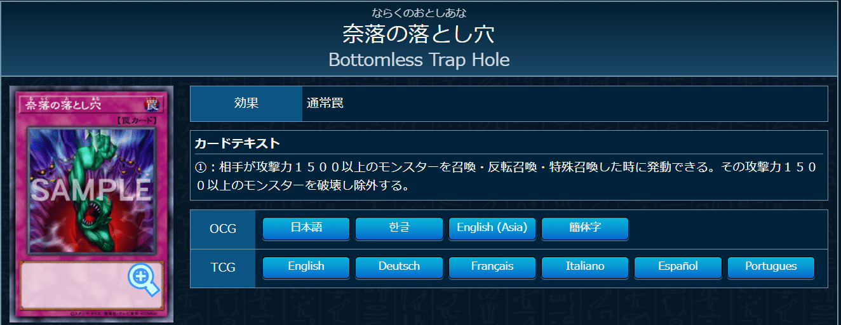Switch to the 한글 card version

[x=399, y=228]
